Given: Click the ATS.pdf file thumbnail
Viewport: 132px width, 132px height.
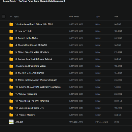Looking at the screenshot, I should coord(11,122).
